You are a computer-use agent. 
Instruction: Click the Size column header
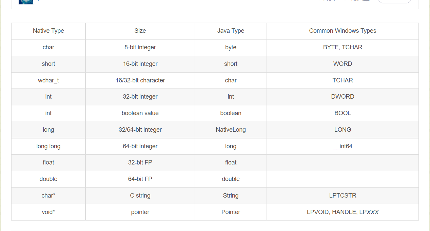click(140, 31)
